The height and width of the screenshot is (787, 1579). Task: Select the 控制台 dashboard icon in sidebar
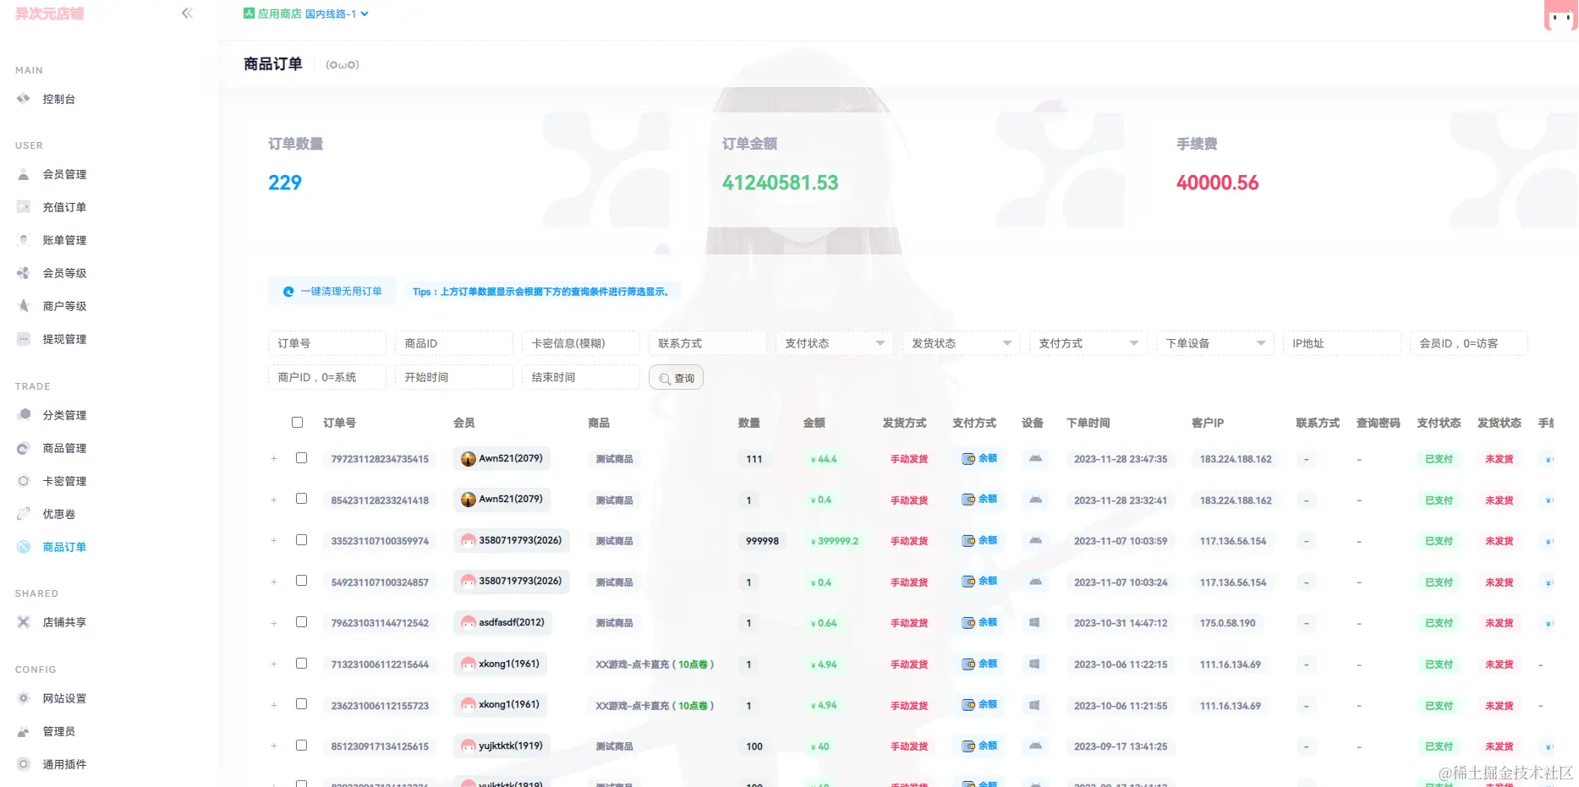point(23,98)
